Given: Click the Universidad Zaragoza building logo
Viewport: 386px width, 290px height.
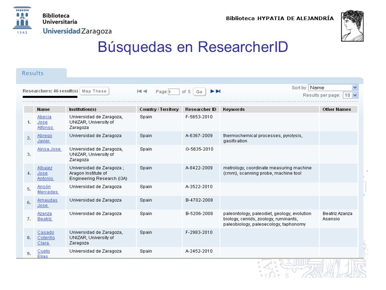Looking at the screenshot, I should 22,20.
